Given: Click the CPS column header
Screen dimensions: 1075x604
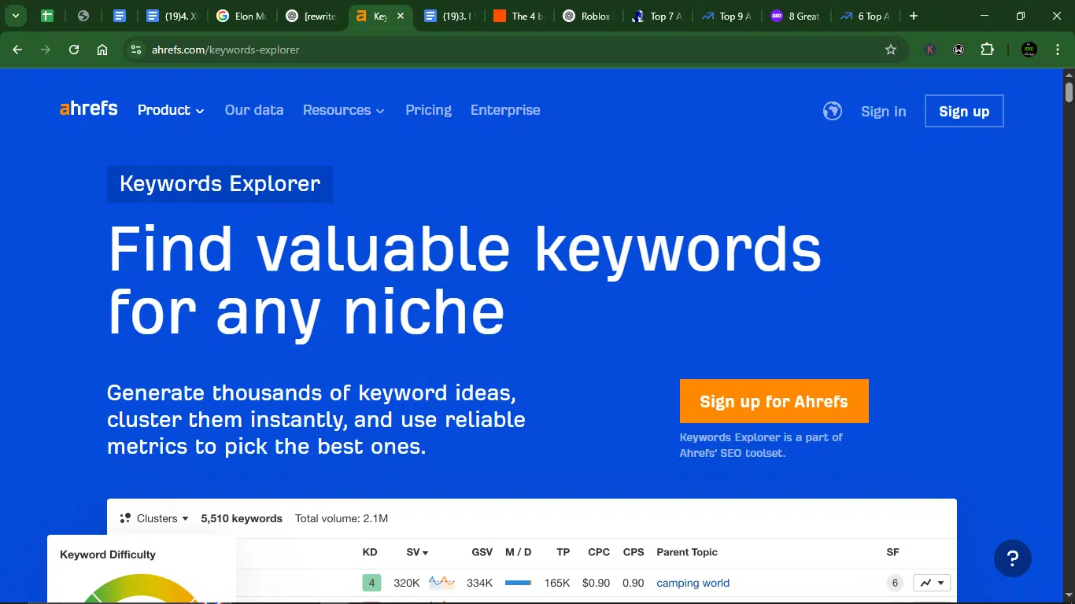Looking at the screenshot, I should [634, 552].
